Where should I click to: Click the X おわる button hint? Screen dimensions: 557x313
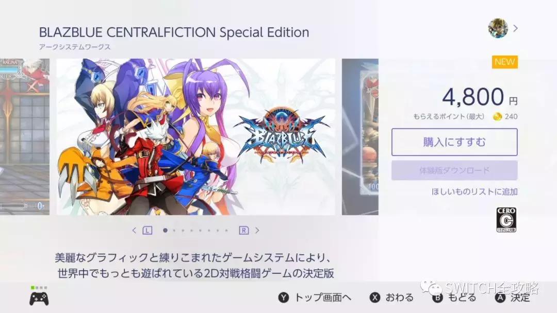point(391,298)
